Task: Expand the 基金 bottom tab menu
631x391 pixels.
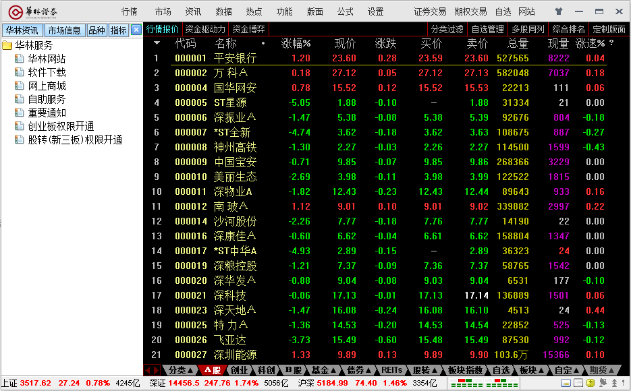Action: coord(323,370)
